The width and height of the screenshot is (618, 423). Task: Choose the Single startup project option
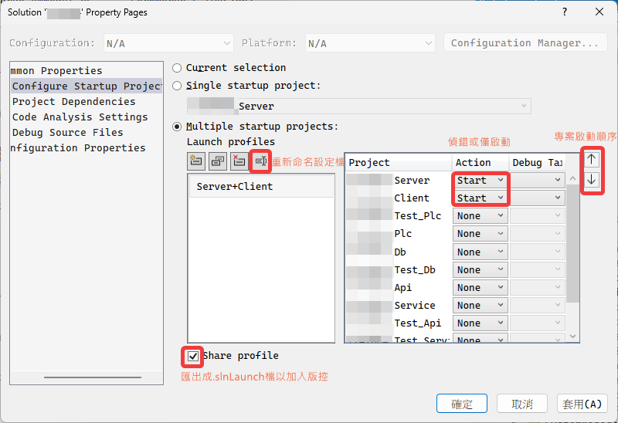pos(178,86)
